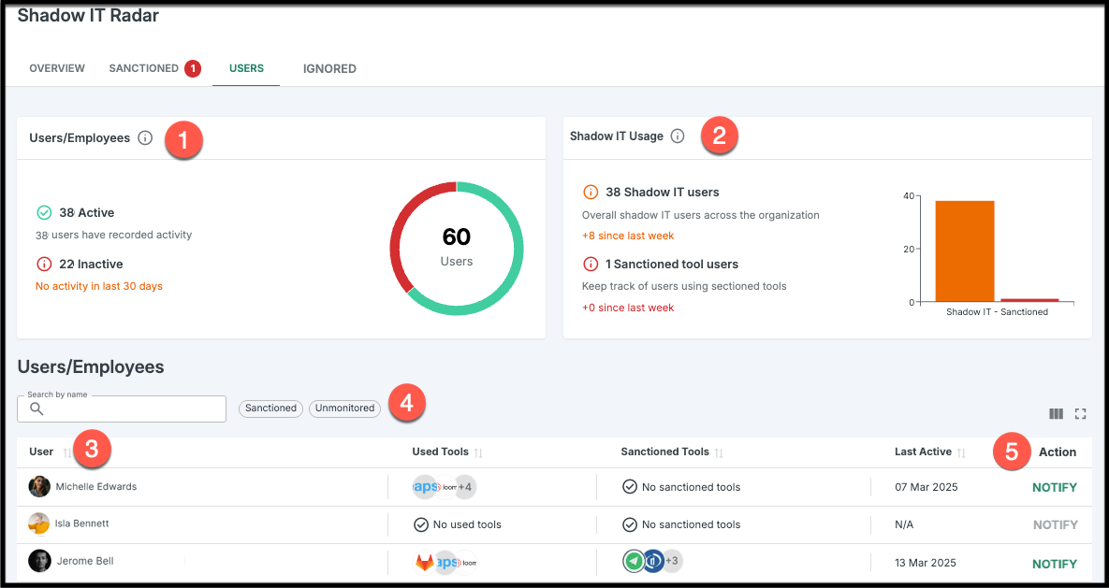
Task: Click the +0 since last week text
Action: click(628, 308)
